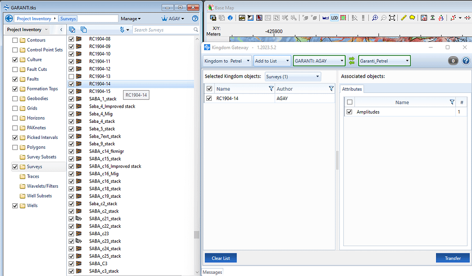The width and height of the screenshot is (472, 276).
Task: Uncheck the Culture category checkbox
Action: click(x=15, y=60)
